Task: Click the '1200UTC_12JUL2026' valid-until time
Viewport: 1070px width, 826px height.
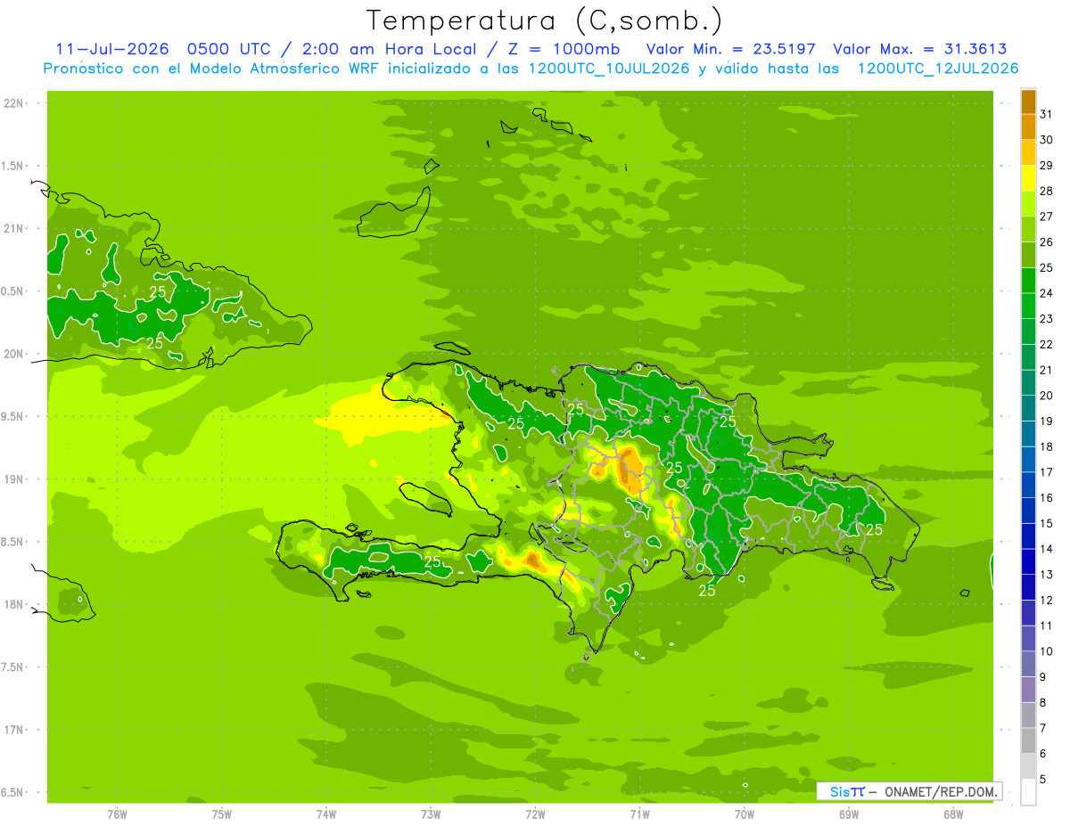Action: (x=938, y=69)
